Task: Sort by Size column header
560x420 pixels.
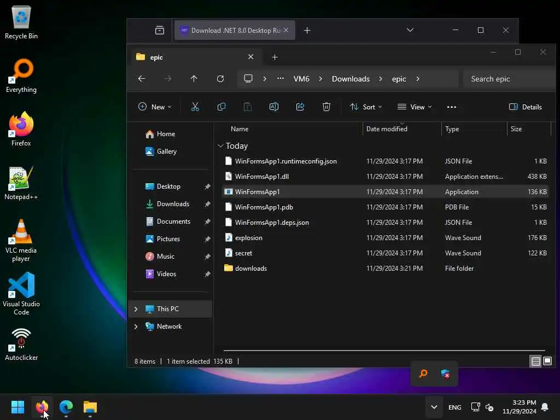Action: click(x=516, y=129)
